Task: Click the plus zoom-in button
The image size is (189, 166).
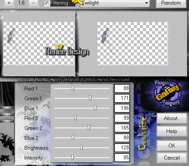Action: [x=9, y=3]
